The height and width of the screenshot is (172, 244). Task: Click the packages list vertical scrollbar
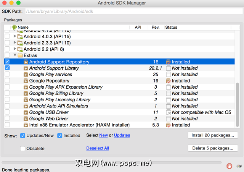tap(238, 103)
